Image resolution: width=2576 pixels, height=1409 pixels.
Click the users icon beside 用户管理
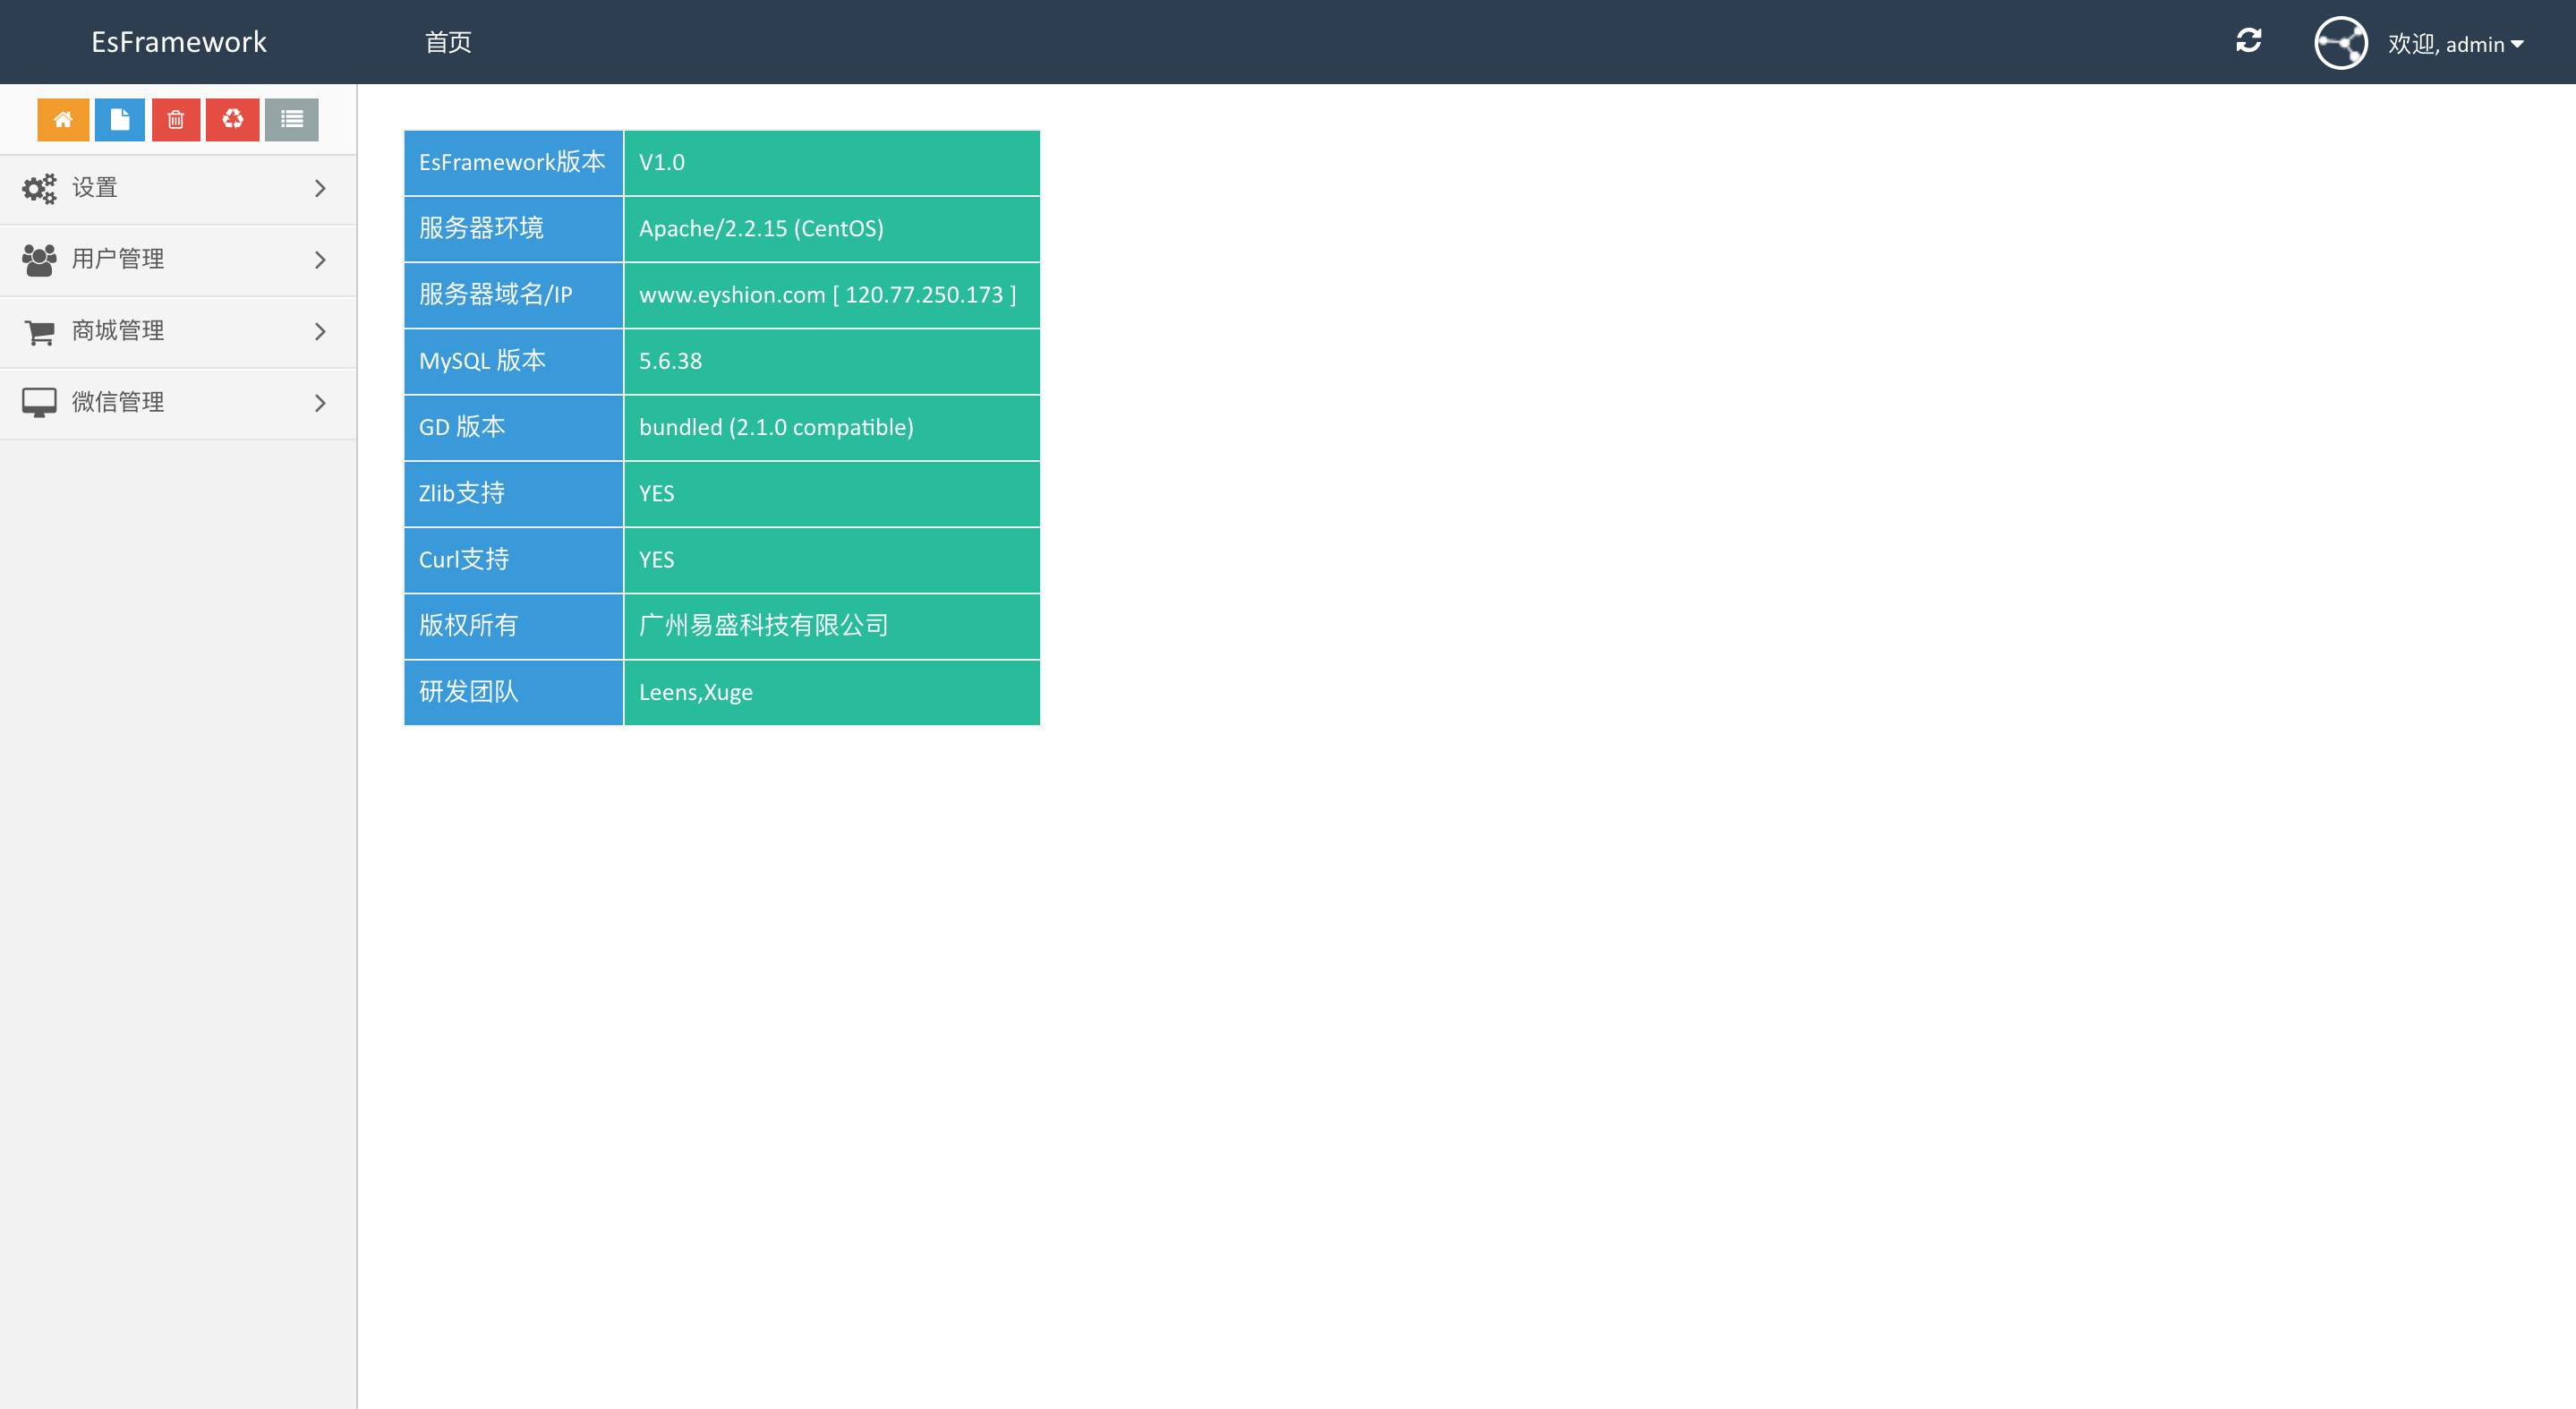40,260
